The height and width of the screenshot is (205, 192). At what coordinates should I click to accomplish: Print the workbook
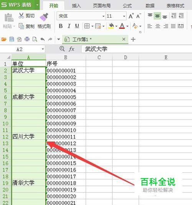point(27,39)
